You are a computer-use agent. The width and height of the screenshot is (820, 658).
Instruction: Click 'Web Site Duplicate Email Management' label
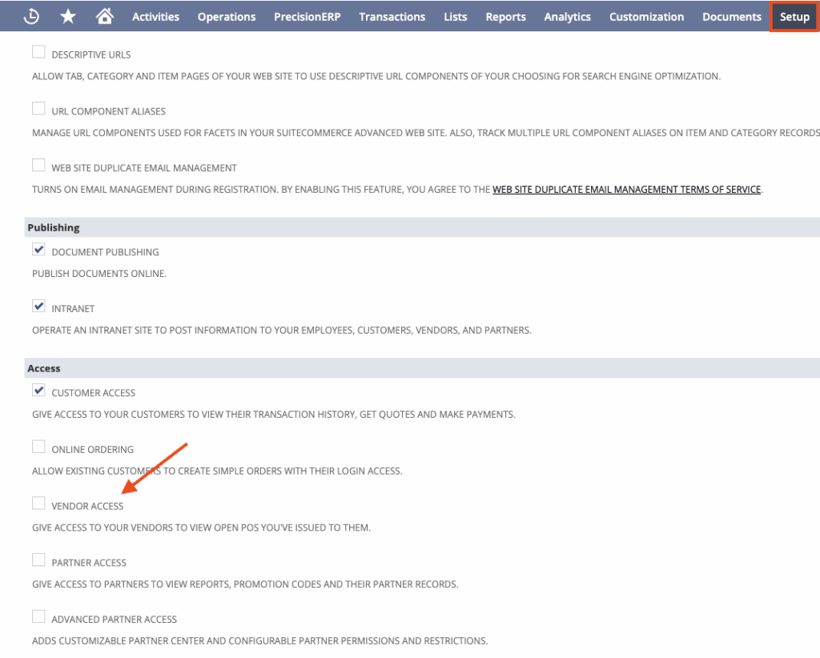tap(144, 168)
